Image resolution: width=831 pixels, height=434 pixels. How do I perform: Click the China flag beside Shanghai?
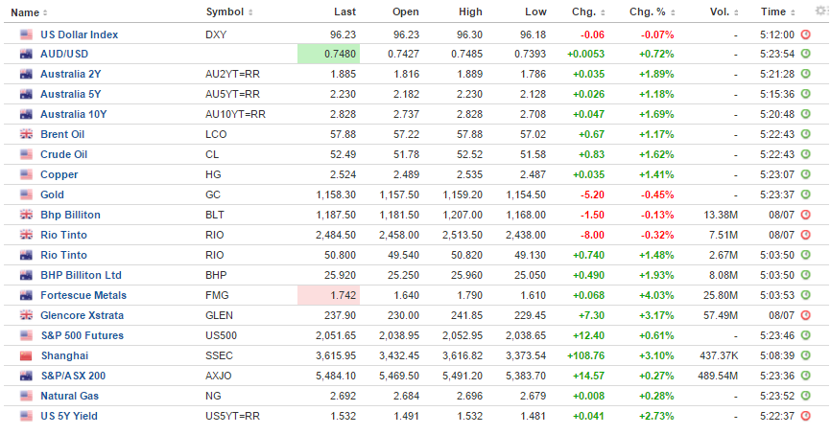coord(25,355)
